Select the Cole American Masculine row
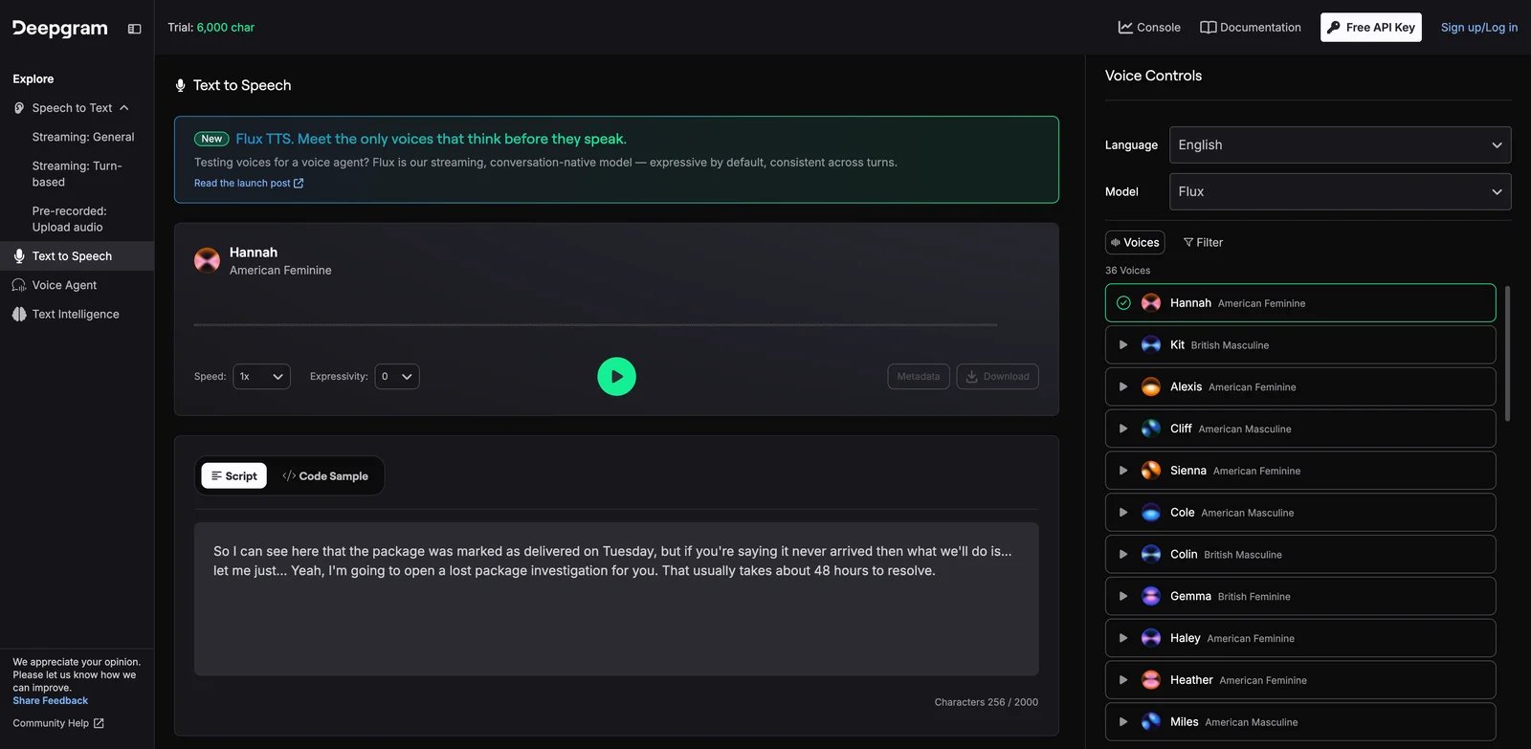This screenshot has height=749, width=1531. pyautogui.click(x=1300, y=513)
